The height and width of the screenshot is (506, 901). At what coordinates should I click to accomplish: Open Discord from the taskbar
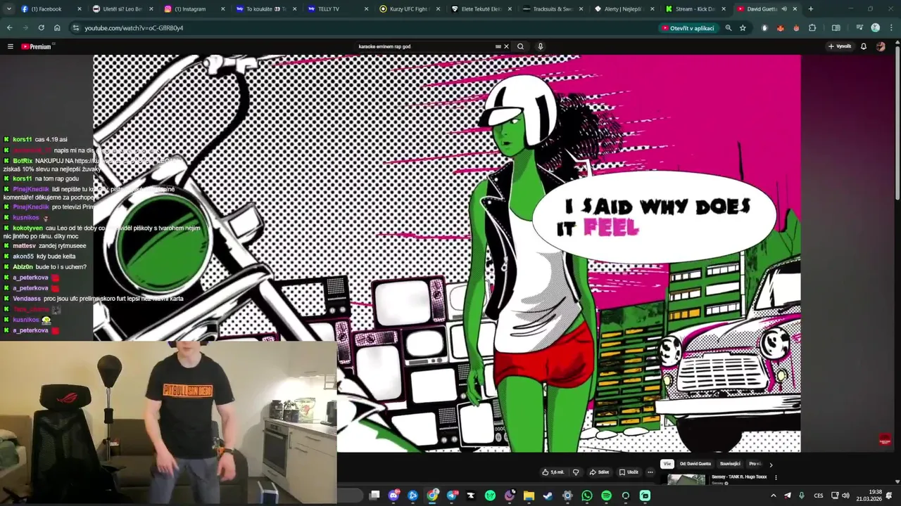394,495
